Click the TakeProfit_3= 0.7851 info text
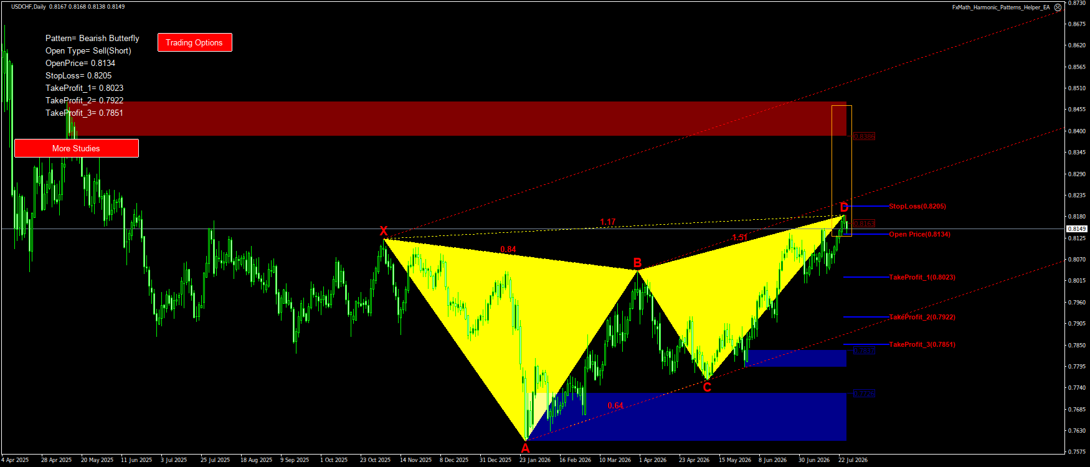The width and height of the screenshot is (1090, 467). [85, 113]
